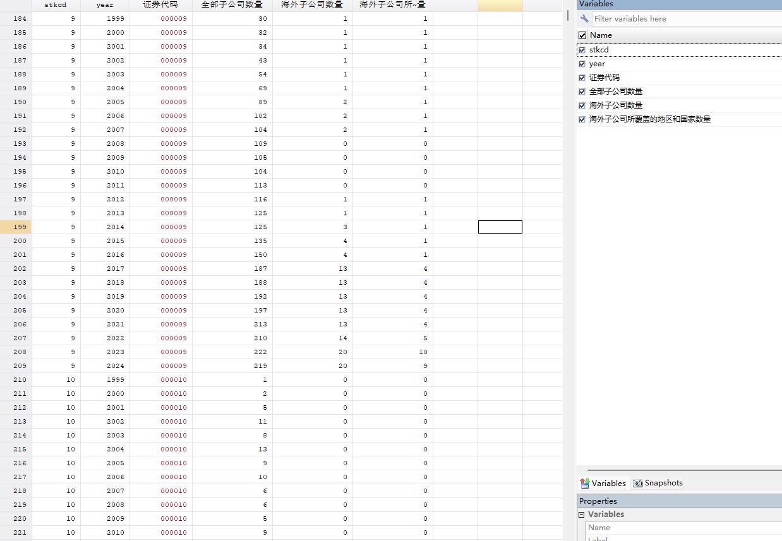
Task: Click cell 109 in row 193
Action: [232, 144]
